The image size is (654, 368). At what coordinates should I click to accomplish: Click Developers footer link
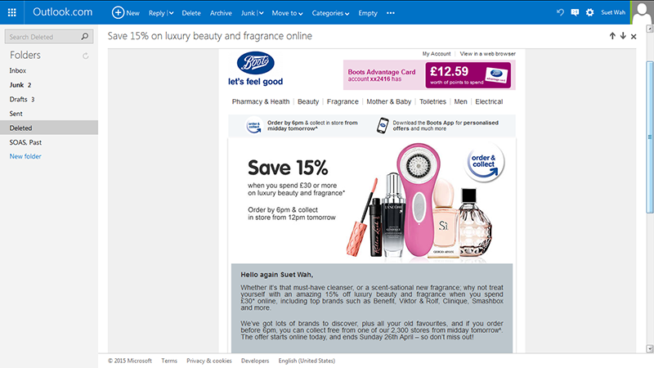[x=255, y=361]
